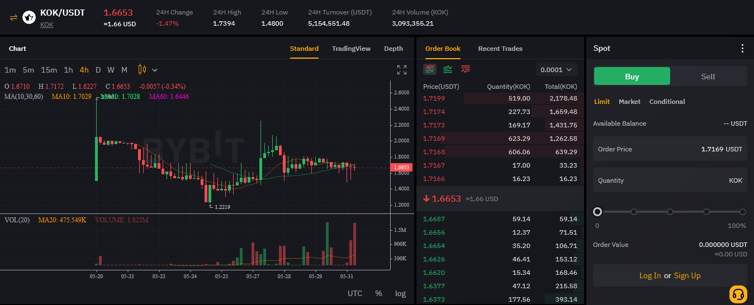The width and height of the screenshot is (754, 305).
Task: Expand chart to fullscreen icon
Action: pos(402,70)
